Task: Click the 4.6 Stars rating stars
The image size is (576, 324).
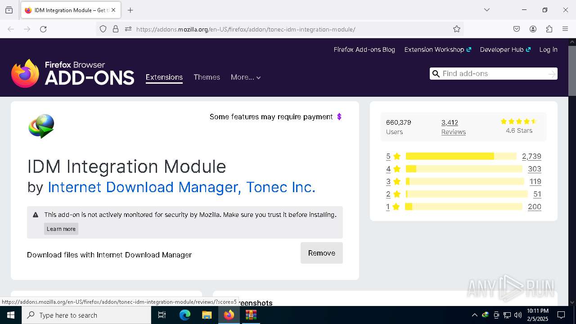Action: point(518,121)
